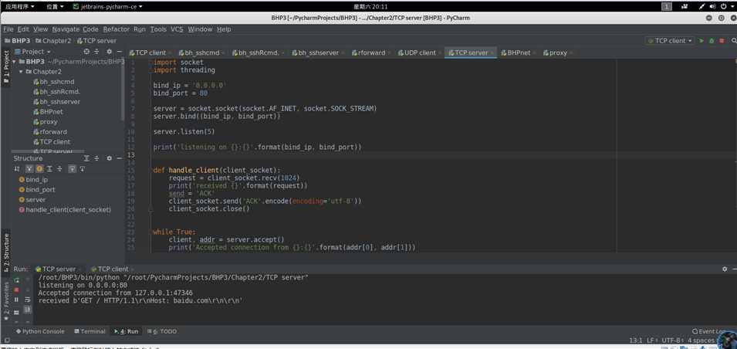The width and height of the screenshot is (737, 349).
Task: Rerun TCP server in Run panel
Action: 17,280
